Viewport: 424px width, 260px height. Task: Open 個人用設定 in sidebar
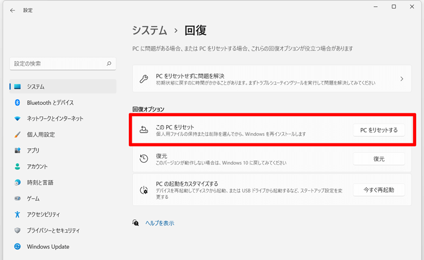63,135
